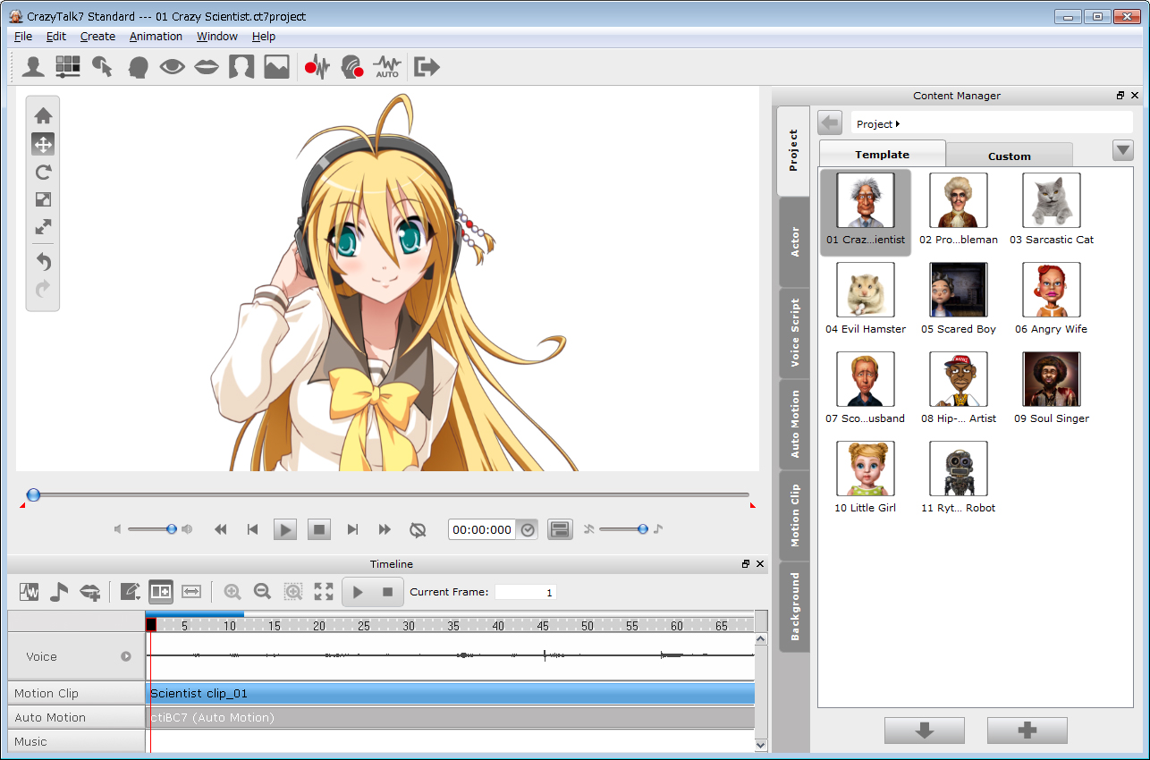Click the Face Puppet record icon
Screen dimensions: 1150x760
pyautogui.click(x=352, y=67)
